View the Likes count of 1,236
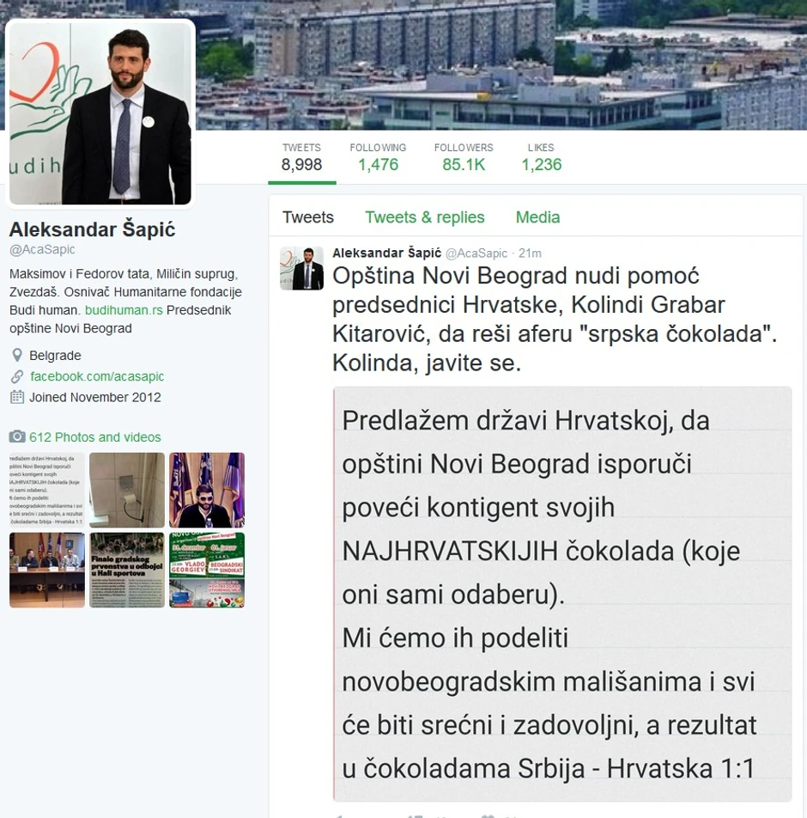 click(x=541, y=157)
